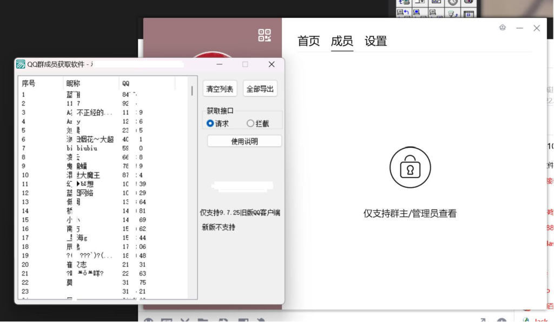Screen dimensions: 554x322
Task: Close the QQ群成员获取软件 window
Action: pos(272,64)
